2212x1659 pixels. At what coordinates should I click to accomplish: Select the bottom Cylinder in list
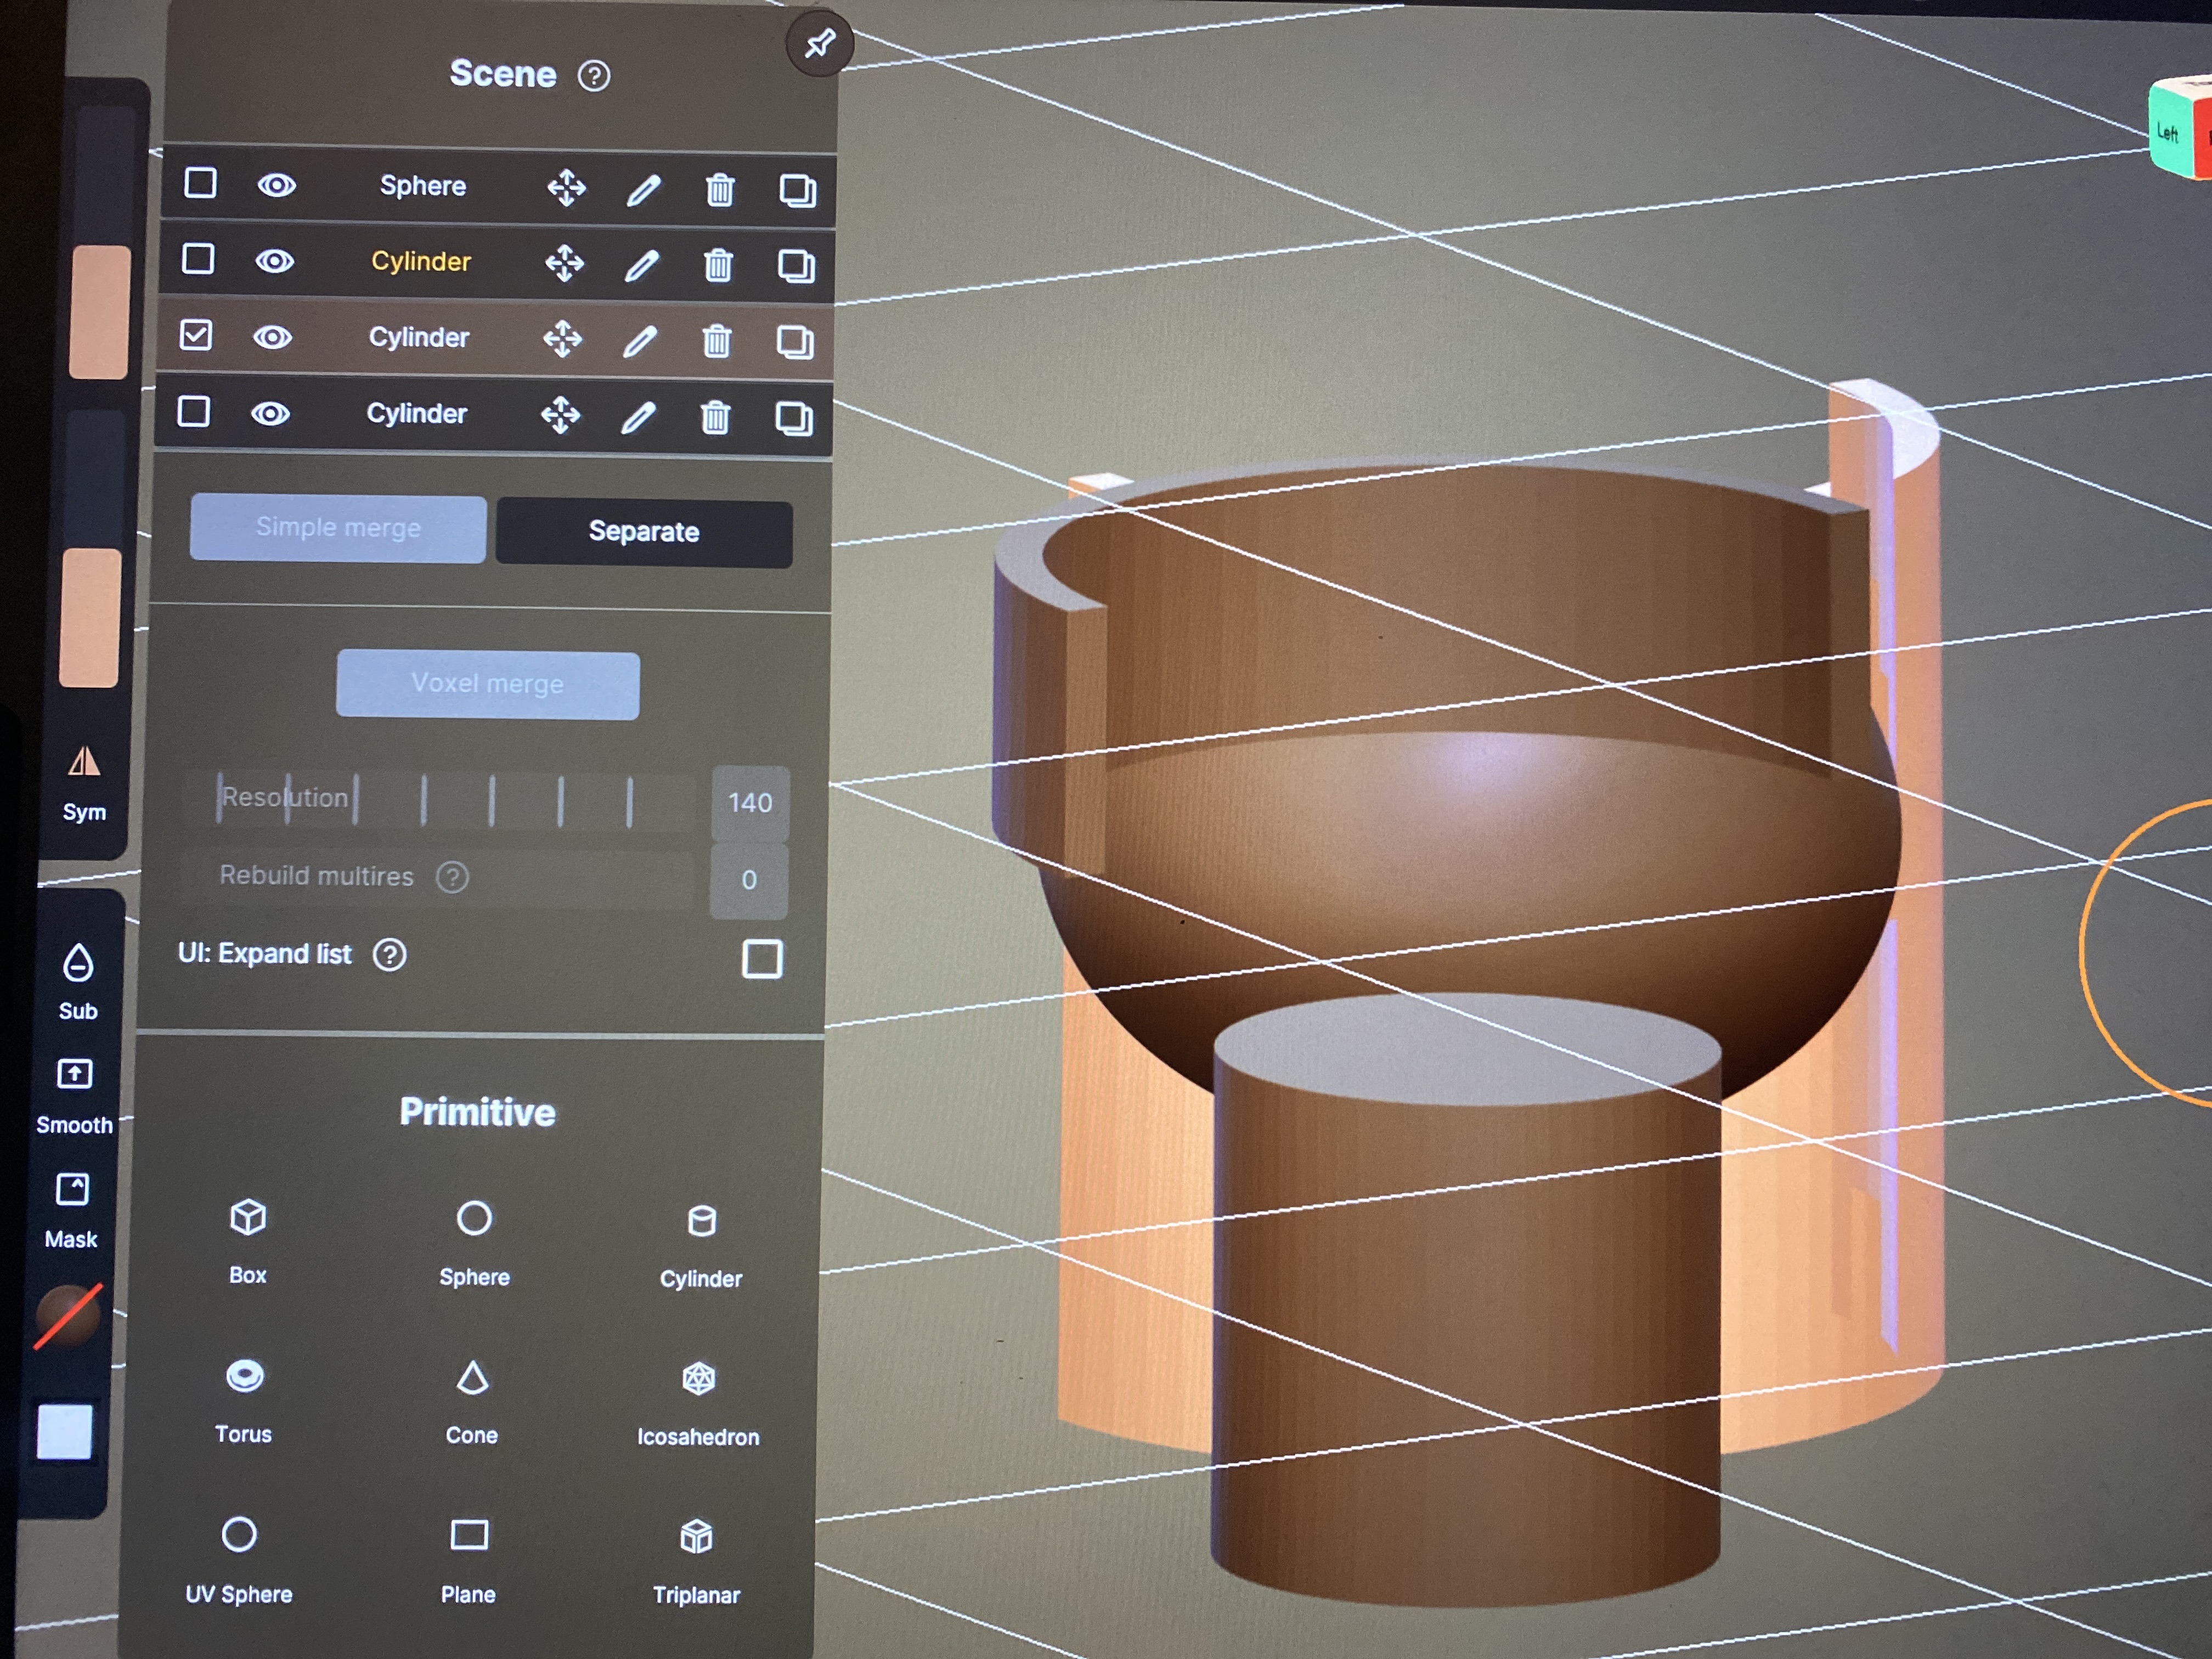pyautogui.click(x=416, y=413)
